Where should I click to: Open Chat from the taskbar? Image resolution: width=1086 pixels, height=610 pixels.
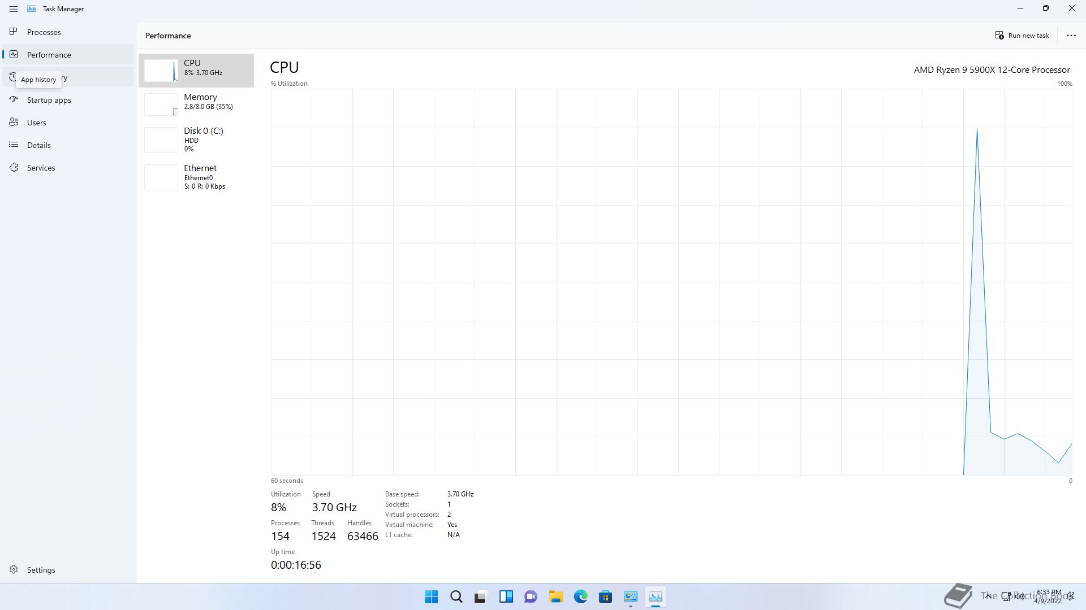[x=531, y=596]
